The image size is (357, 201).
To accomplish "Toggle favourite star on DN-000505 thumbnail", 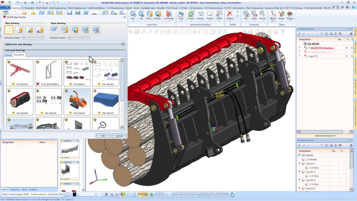I will click(x=95, y=91).
